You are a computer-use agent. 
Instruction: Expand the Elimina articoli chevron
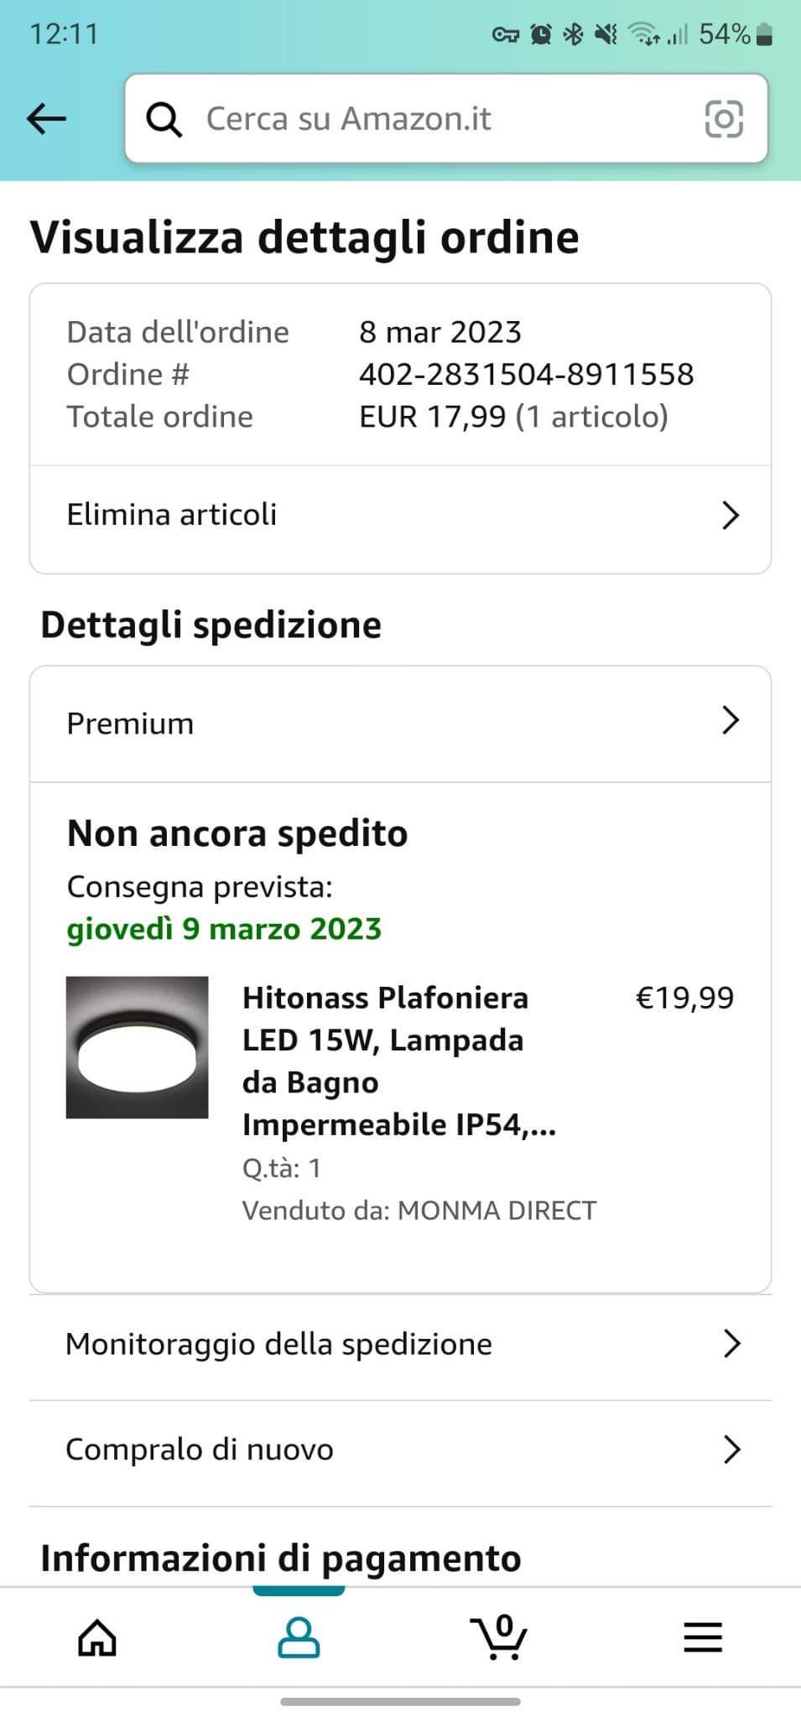[x=731, y=515]
